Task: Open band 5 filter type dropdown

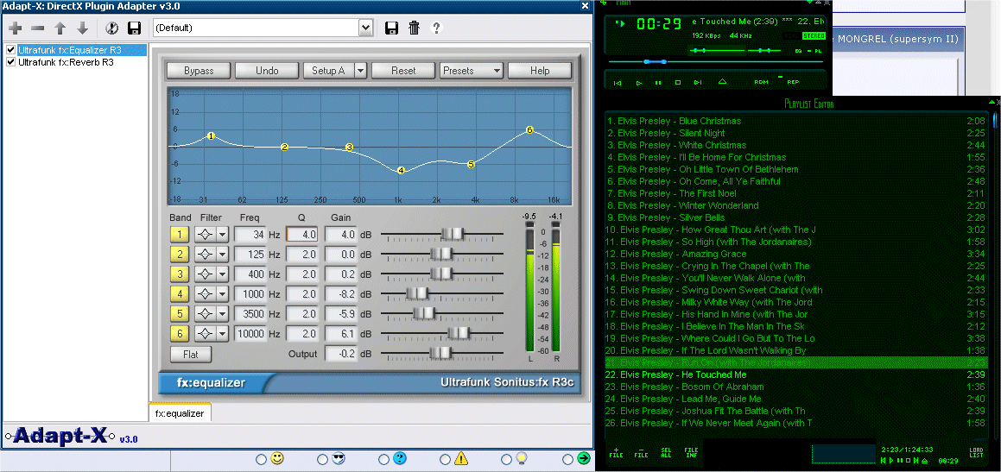Action: (221, 314)
